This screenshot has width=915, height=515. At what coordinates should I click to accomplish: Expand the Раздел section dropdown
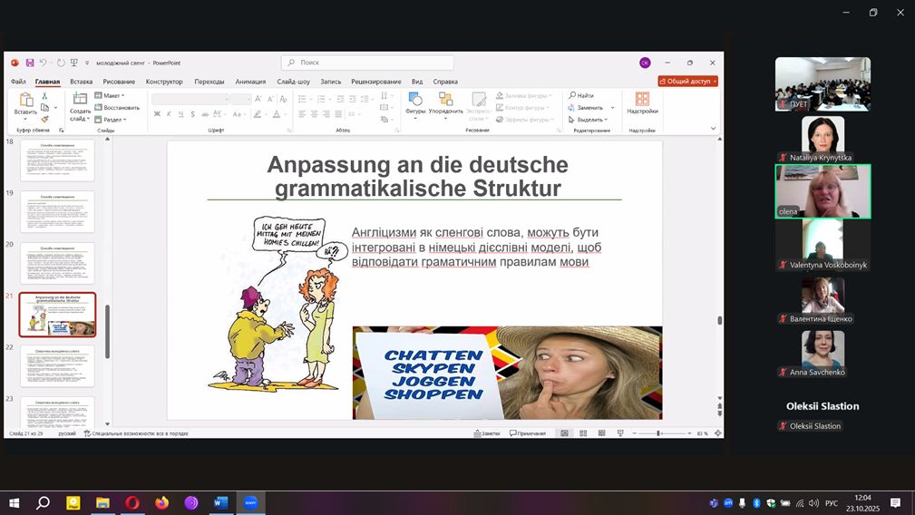(x=113, y=119)
